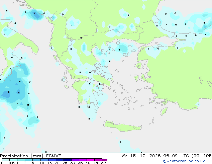This screenshot has height=164, width=212.
Task: Click the legend scale label "45"
Action: click(x=96, y=163)
